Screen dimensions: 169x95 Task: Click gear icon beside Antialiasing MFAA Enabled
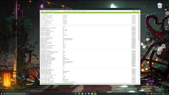click(x=41, y=57)
